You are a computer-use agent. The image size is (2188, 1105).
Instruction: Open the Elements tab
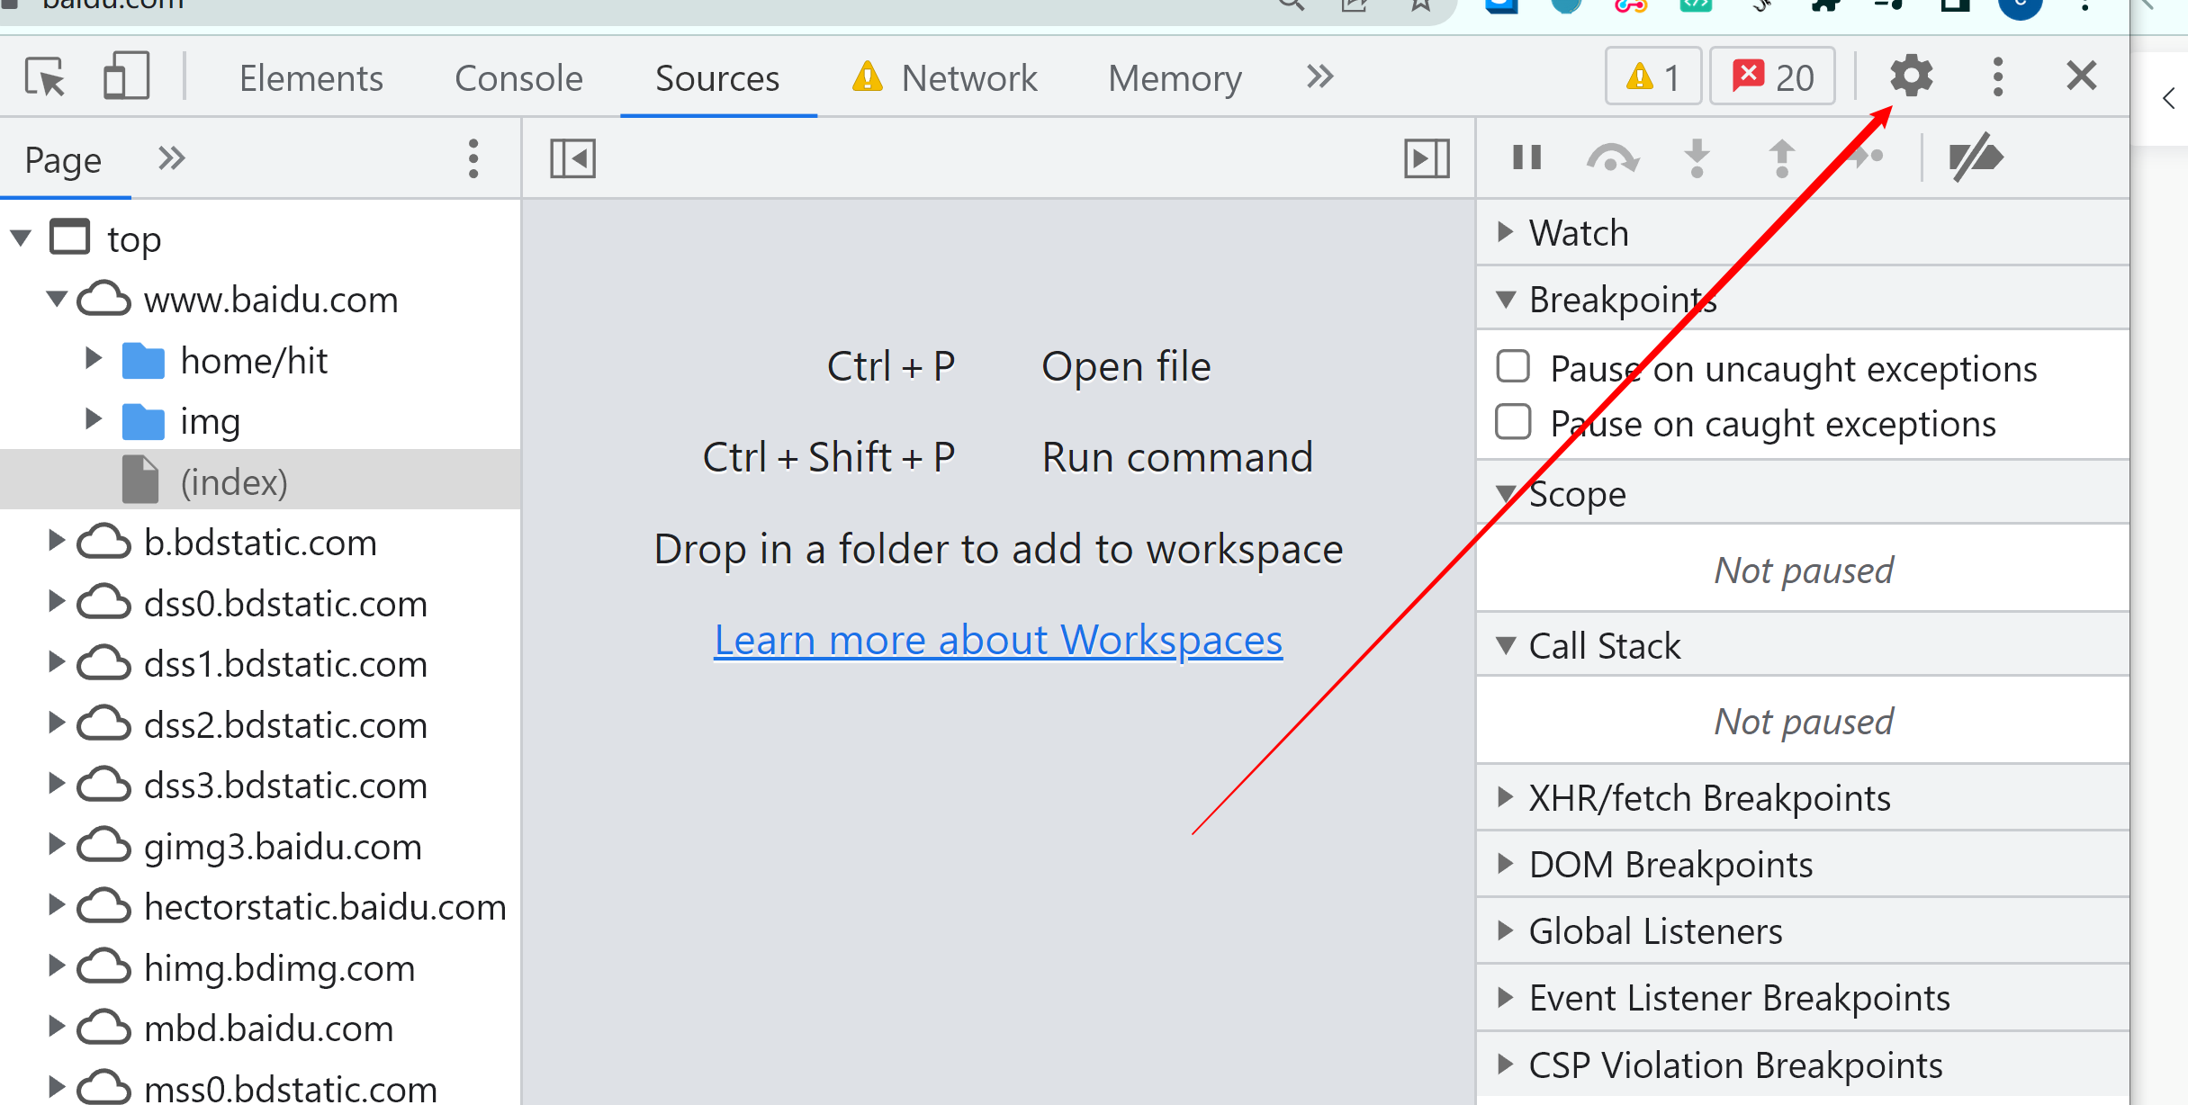click(x=311, y=78)
